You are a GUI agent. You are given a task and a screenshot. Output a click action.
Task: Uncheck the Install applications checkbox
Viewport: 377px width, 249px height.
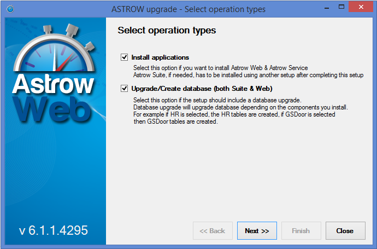(125, 57)
